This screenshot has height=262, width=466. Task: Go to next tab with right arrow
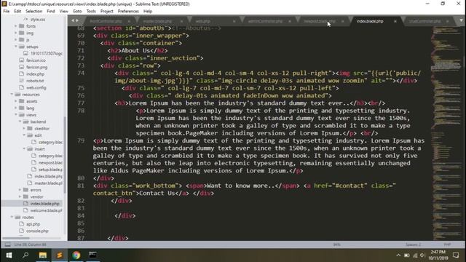pyautogui.click(x=77, y=20)
